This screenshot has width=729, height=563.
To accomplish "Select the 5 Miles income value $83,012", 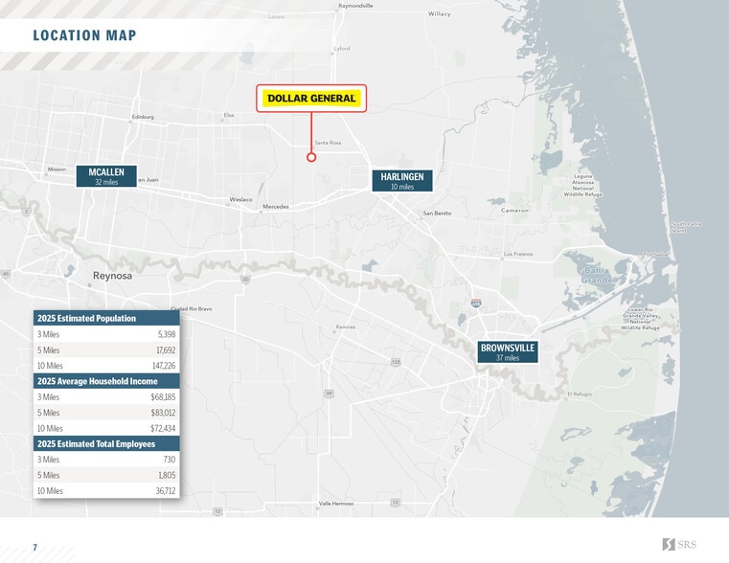I will (x=163, y=413).
